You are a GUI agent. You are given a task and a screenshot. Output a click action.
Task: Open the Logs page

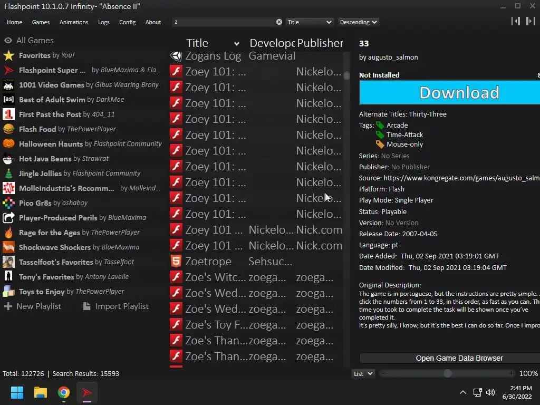[104, 22]
